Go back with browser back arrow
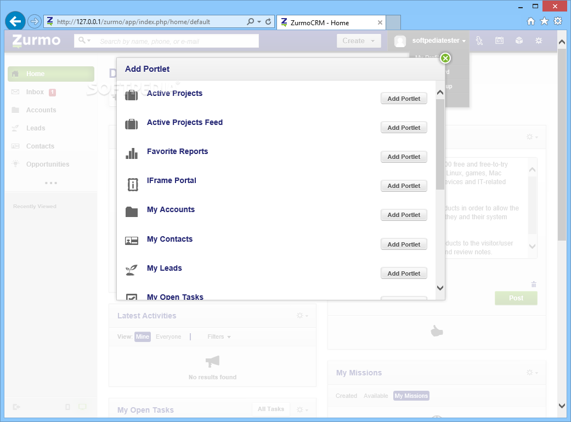The image size is (571, 422). (15, 21)
